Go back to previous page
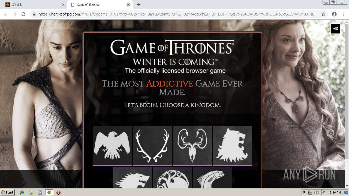The image size is (349, 196). coord(6,14)
